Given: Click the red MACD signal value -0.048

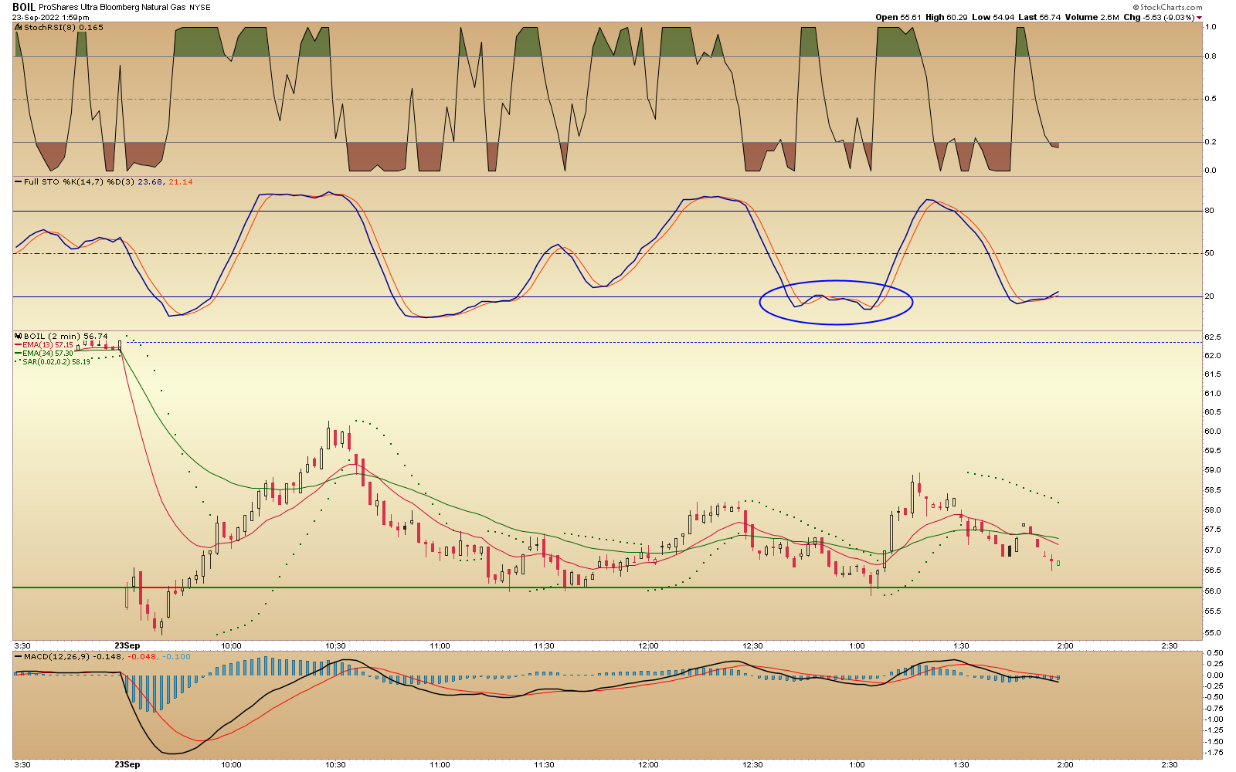Looking at the screenshot, I should click(141, 656).
